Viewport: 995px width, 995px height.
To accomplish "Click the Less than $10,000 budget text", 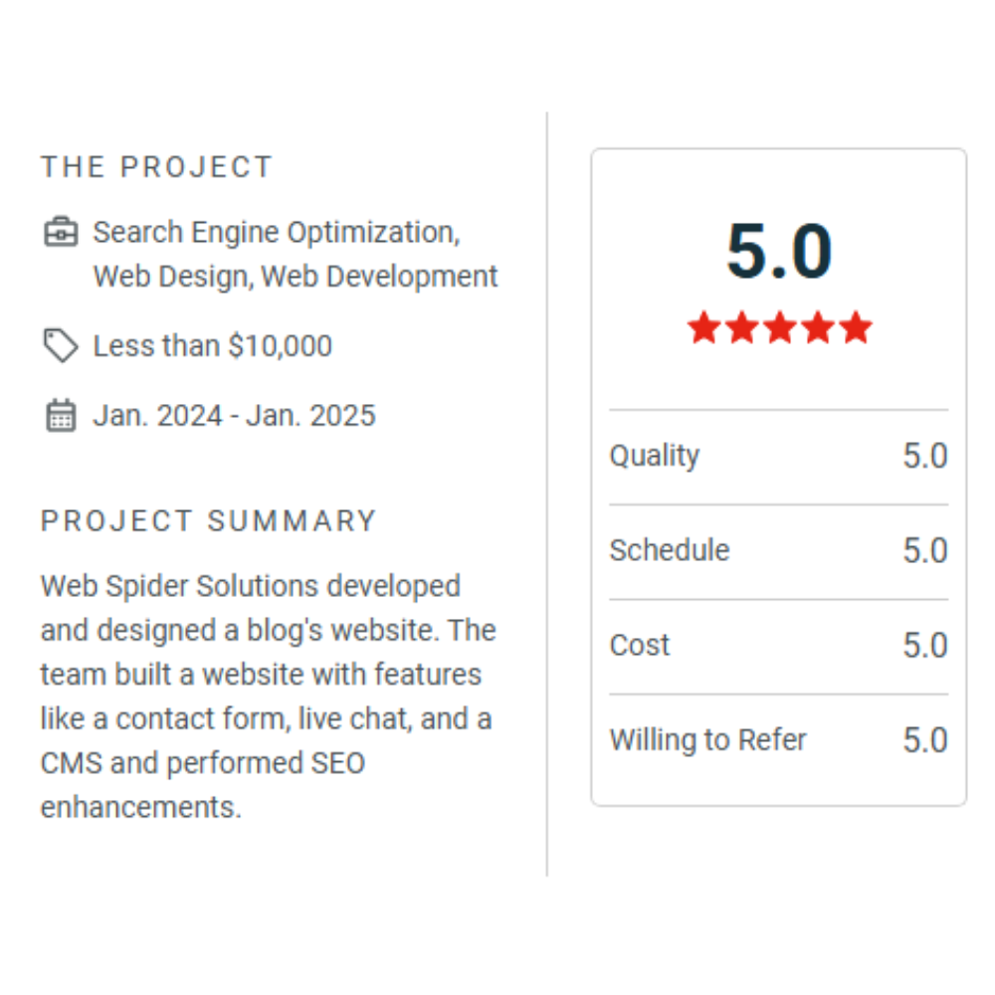I will pos(213,346).
